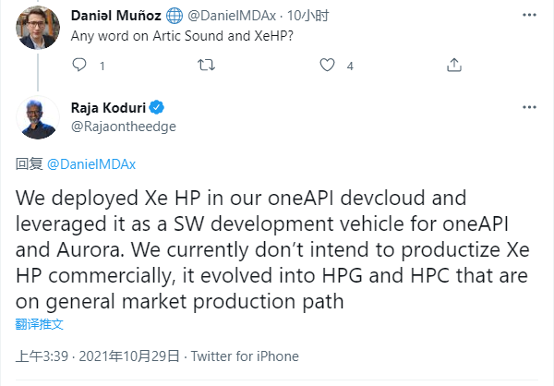Click the Daniel Muñoz display name

(x=118, y=16)
